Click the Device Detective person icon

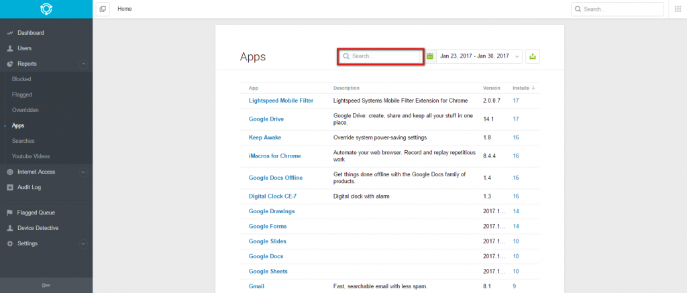point(10,228)
